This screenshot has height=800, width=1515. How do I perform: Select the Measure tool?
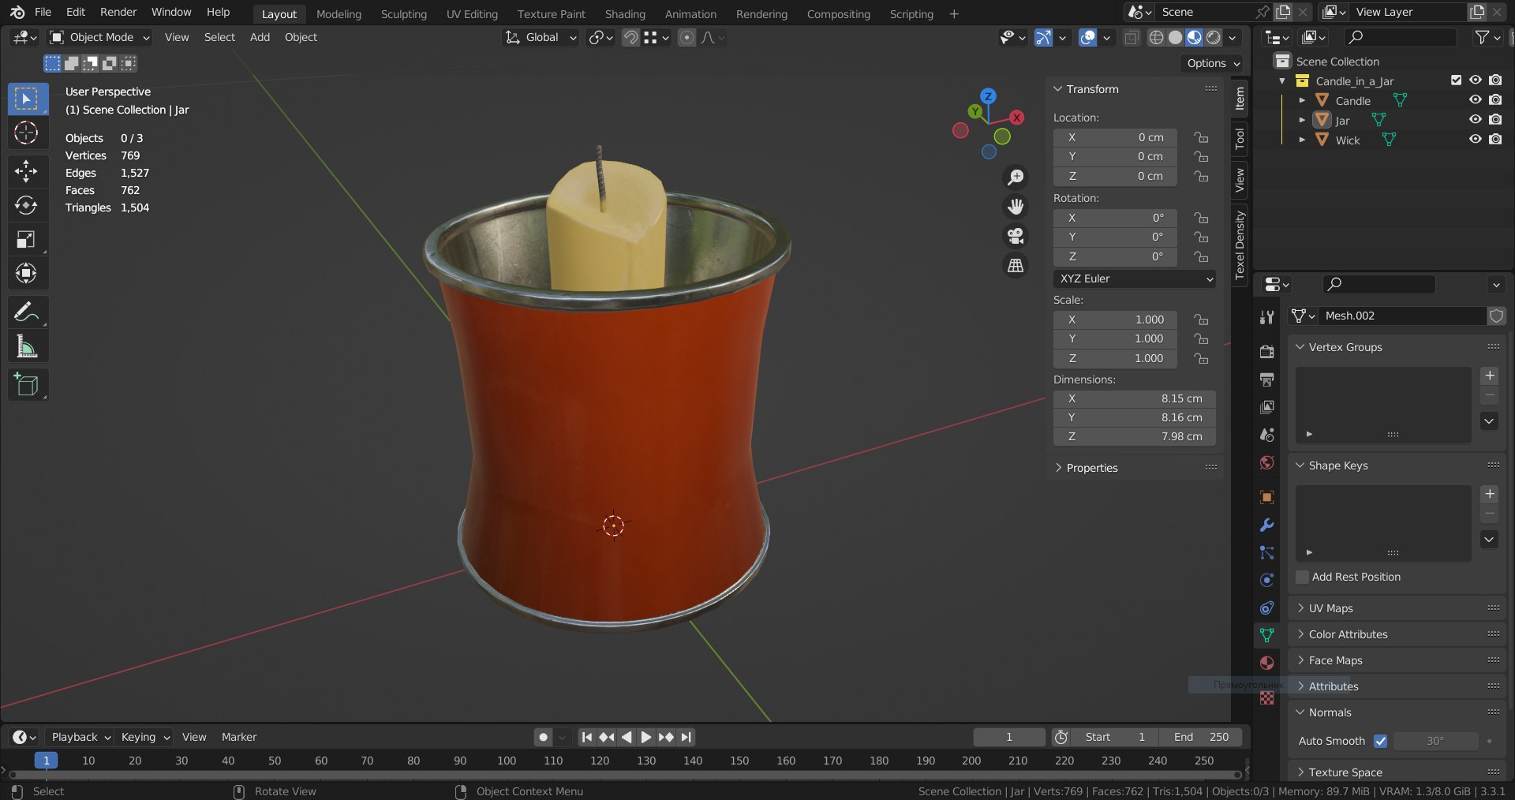point(26,346)
